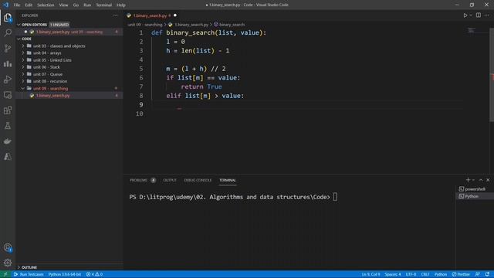Switch to the Debug Console tab
The width and height of the screenshot is (494, 278).
point(198,180)
